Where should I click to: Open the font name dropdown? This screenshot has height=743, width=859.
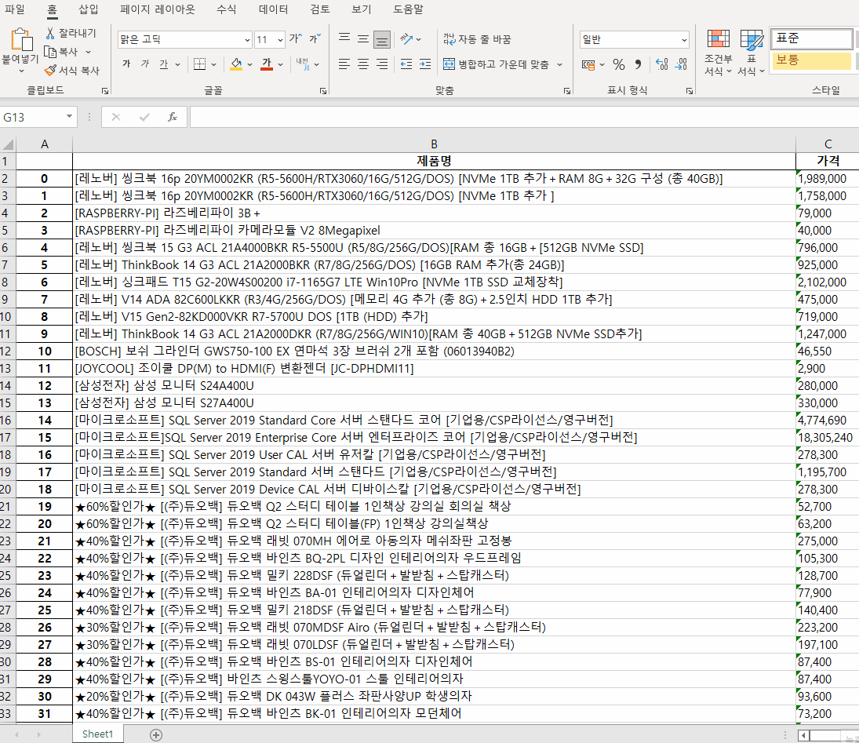tap(247, 39)
